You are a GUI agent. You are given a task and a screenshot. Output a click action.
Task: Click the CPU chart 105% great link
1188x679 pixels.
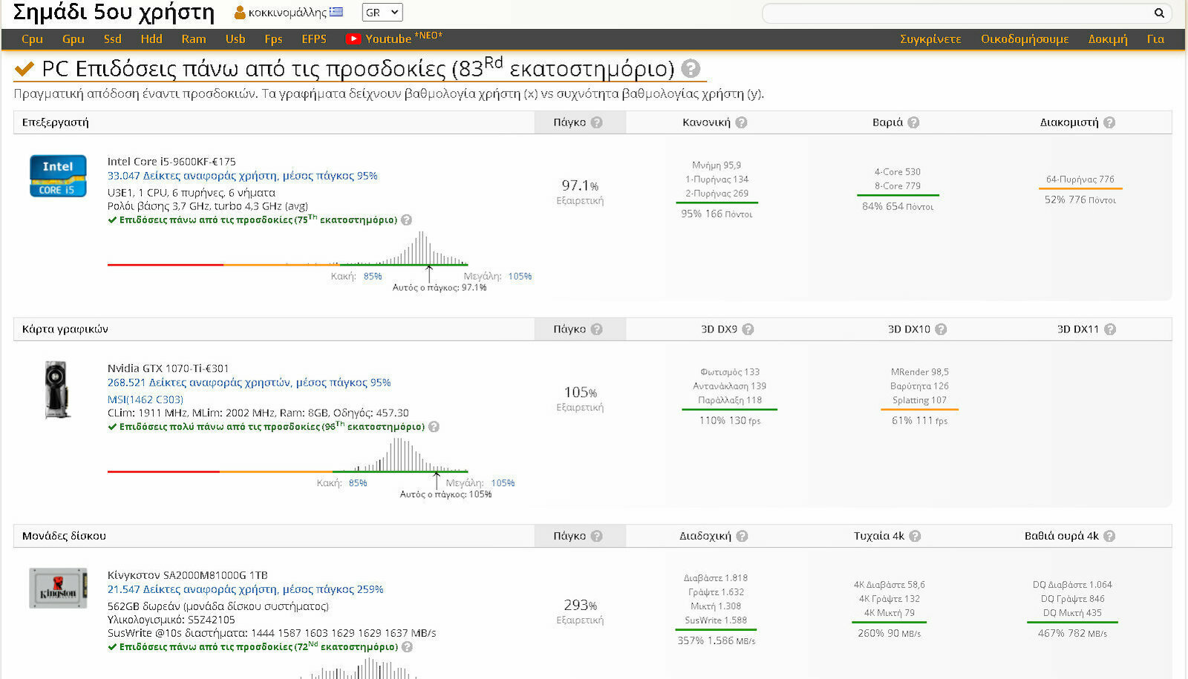pyautogui.click(x=520, y=276)
